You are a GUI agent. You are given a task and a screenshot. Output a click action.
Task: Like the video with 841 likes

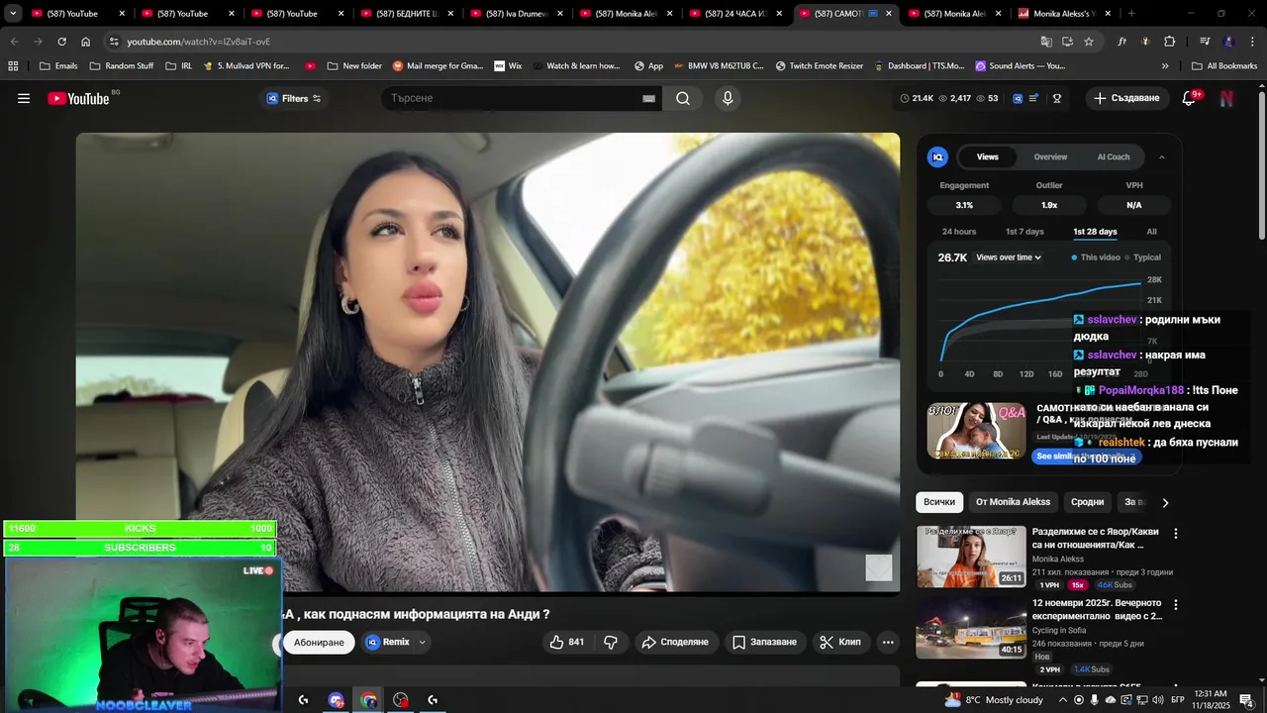566,642
